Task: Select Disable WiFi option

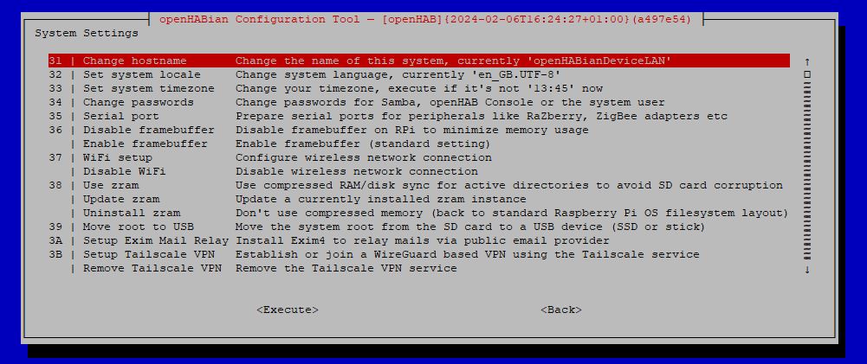Action: pos(418,171)
